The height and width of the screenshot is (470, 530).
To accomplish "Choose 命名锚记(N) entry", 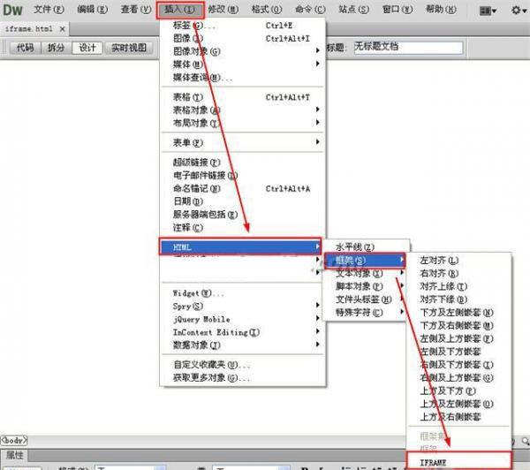I will click(x=243, y=189).
